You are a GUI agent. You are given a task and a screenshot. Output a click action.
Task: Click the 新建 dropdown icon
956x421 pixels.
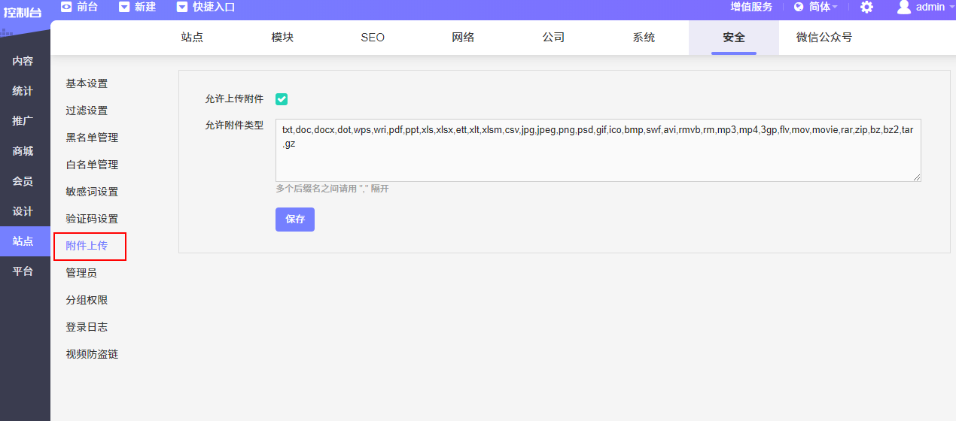tap(124, 7)
